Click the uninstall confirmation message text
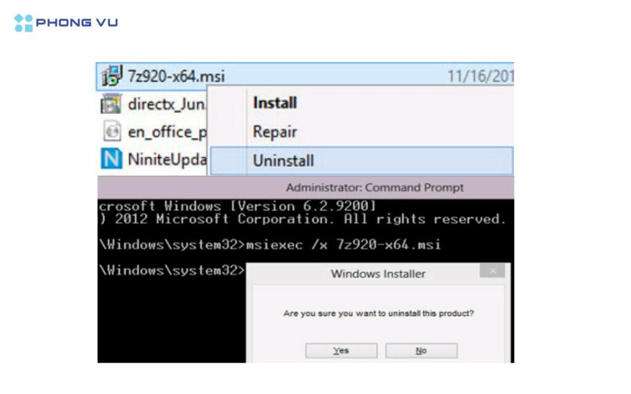This screenshot has width=631, height=394. point(379,313)
